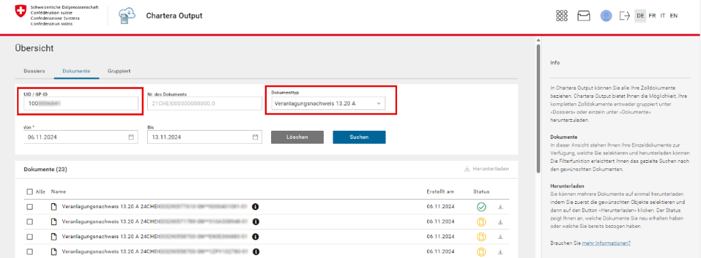This screenshot has height=258, width=701.
Task: Click the logout arrow icon
Action: tap(624, 16)
